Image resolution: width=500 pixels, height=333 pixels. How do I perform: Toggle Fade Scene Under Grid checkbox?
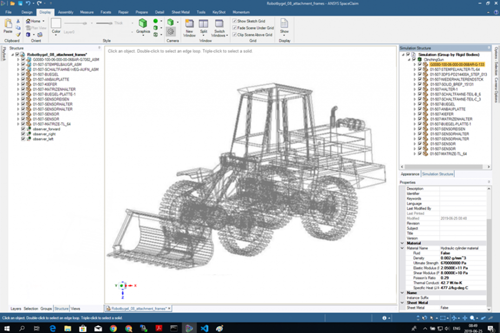pos(235,28)
